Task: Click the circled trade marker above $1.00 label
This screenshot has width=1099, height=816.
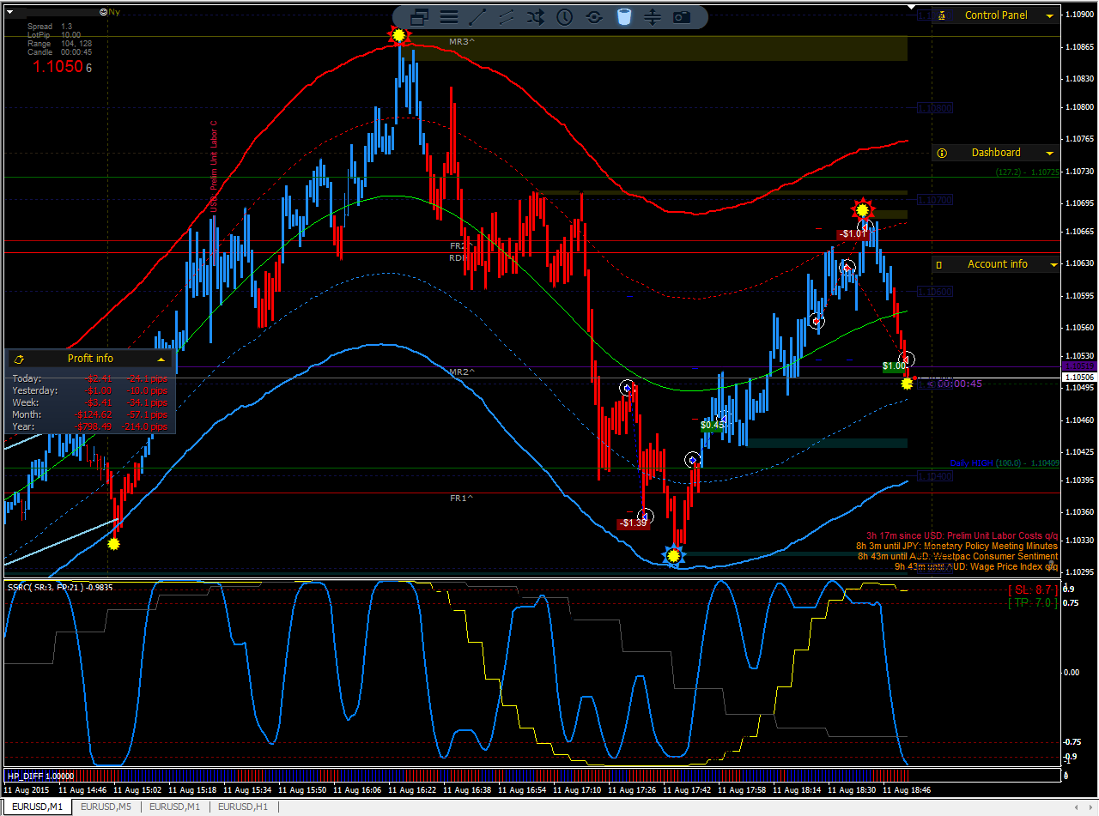Action: 907,359
